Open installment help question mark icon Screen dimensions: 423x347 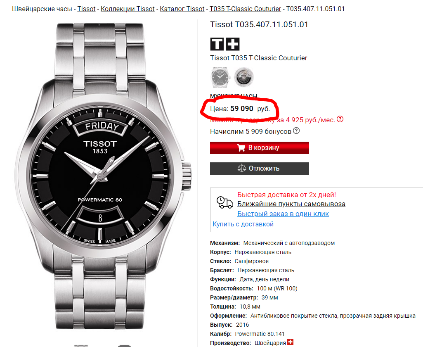pos(340,119)
